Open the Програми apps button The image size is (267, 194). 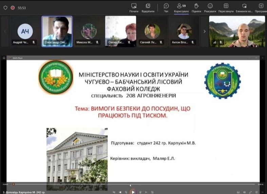[x=261, y=7]
